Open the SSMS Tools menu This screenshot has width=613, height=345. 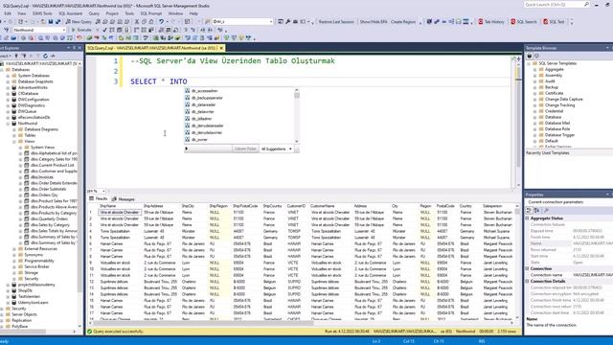click(42, 13)
